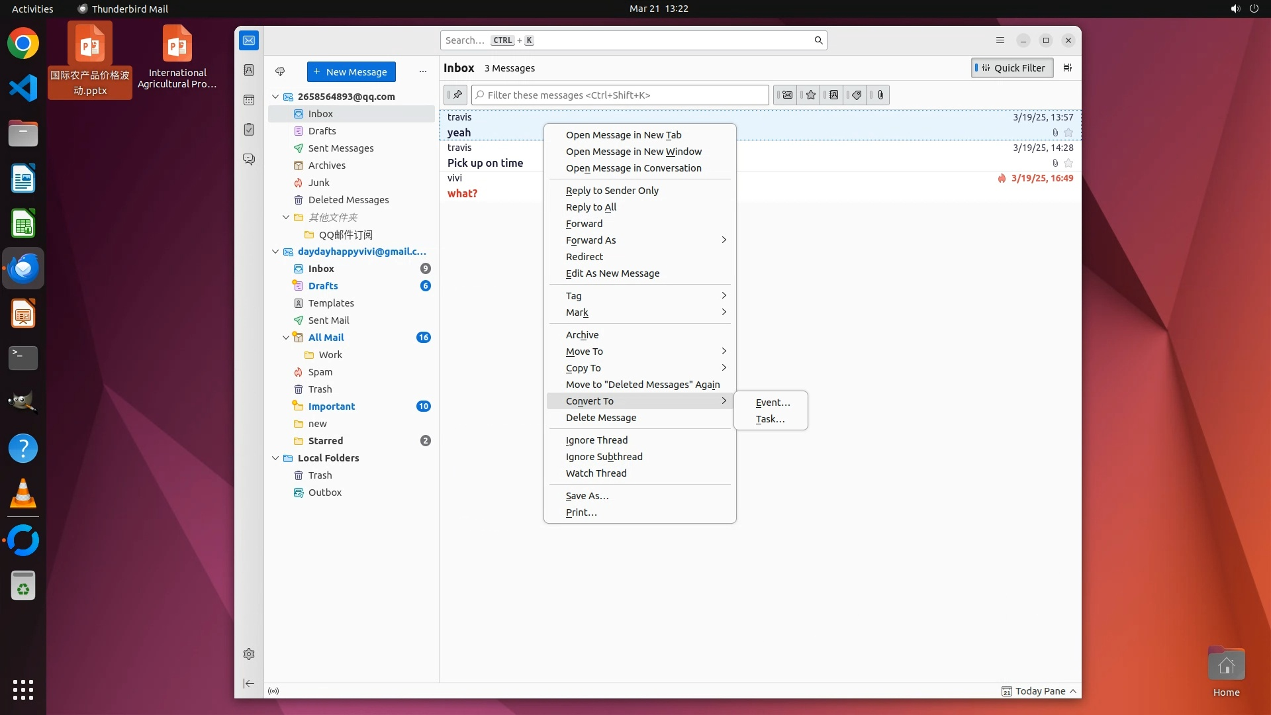Collapse the 2658564893@qq.com account tree
Viewport: 1271px width, 715px height.
click(x=275, y=97)
